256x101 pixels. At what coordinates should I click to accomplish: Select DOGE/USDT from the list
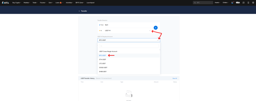(x=103, y=68)
